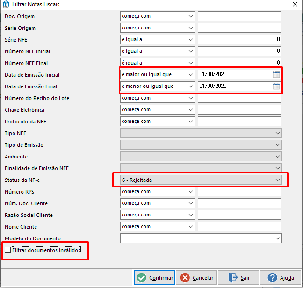Open Data de Emissão Final operator dropdown
Viewport: 303px width, 288px height.
tap(157, 86)
